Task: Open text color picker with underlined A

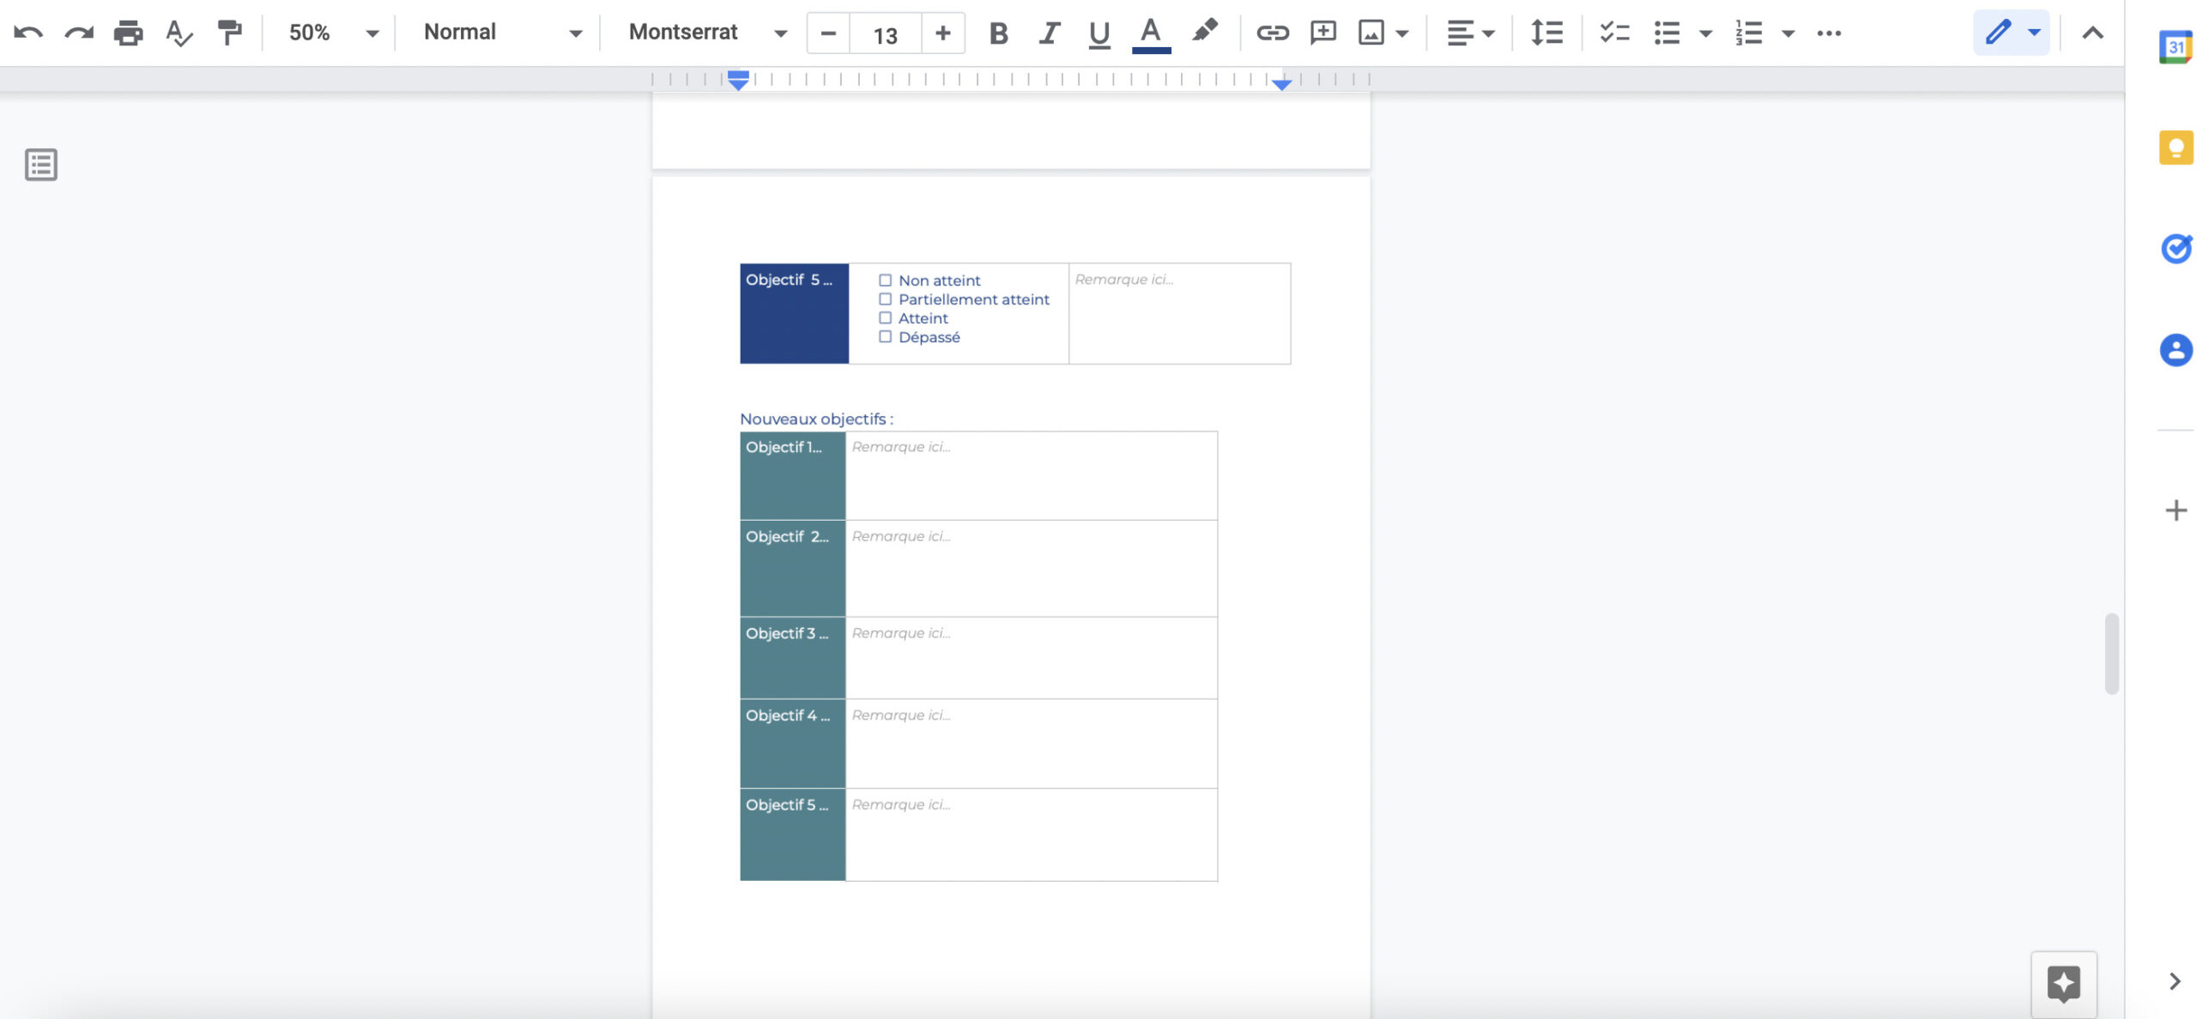Action: (1151, 34)
